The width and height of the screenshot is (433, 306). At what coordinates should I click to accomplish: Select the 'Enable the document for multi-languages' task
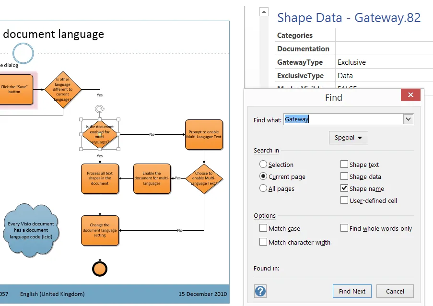point(152,178)
